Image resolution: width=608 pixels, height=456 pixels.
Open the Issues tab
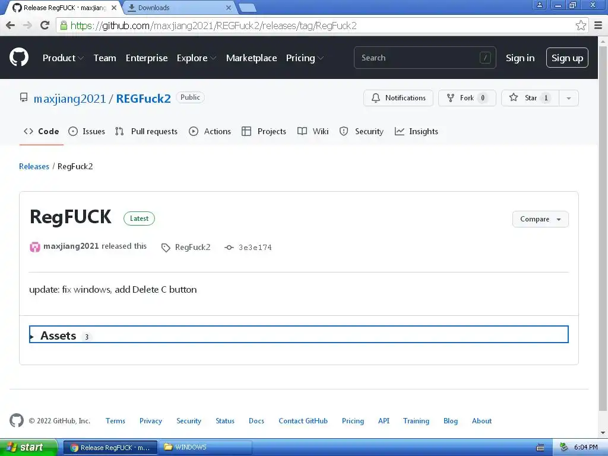[x=87, y=131]
